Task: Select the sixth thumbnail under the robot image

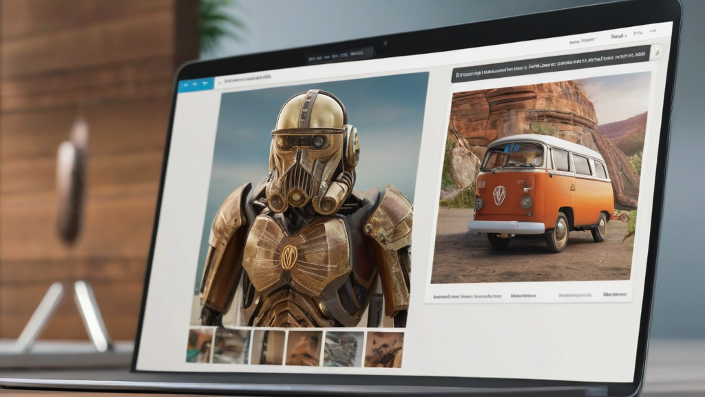Action: coord(384,349)
